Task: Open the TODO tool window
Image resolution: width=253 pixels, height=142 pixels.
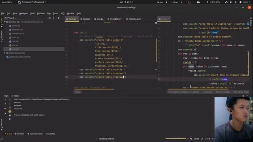Action: click(x=51, y=134)
